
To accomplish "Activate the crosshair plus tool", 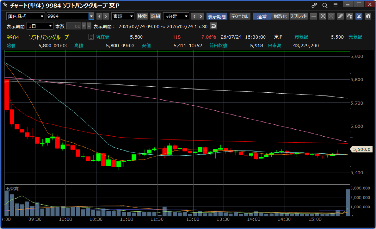I will (x=314, y=16).
